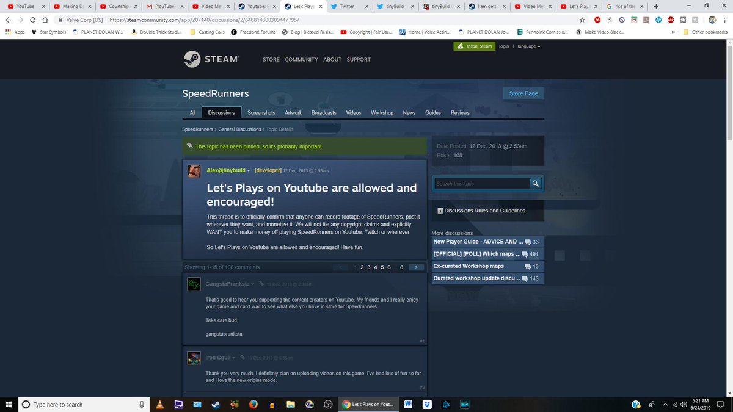Switch to the Artwork tab

[x=293, y=112]
